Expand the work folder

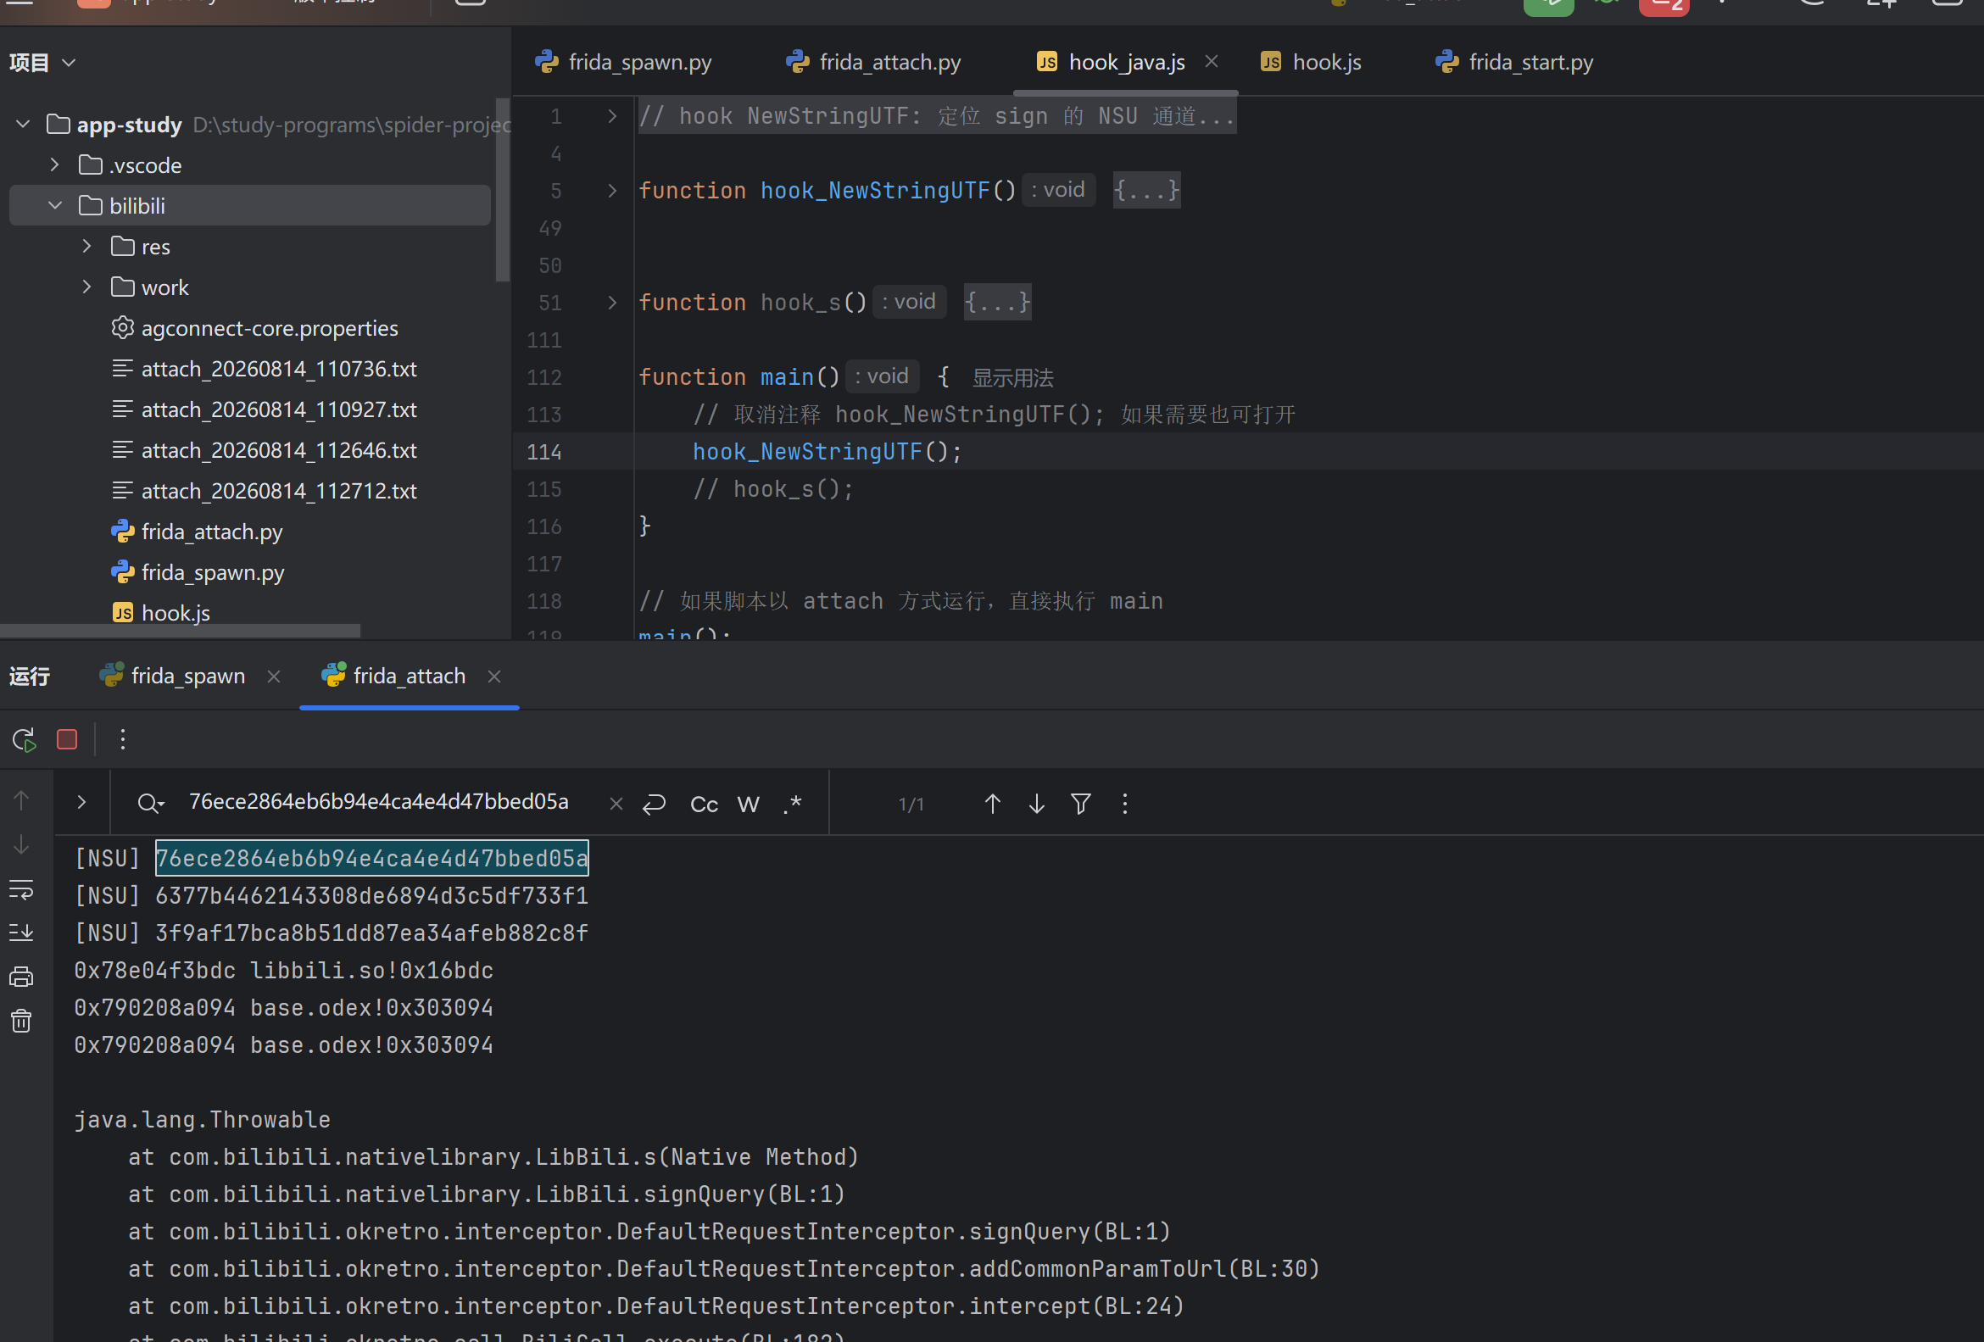click(x=87, y=287)
